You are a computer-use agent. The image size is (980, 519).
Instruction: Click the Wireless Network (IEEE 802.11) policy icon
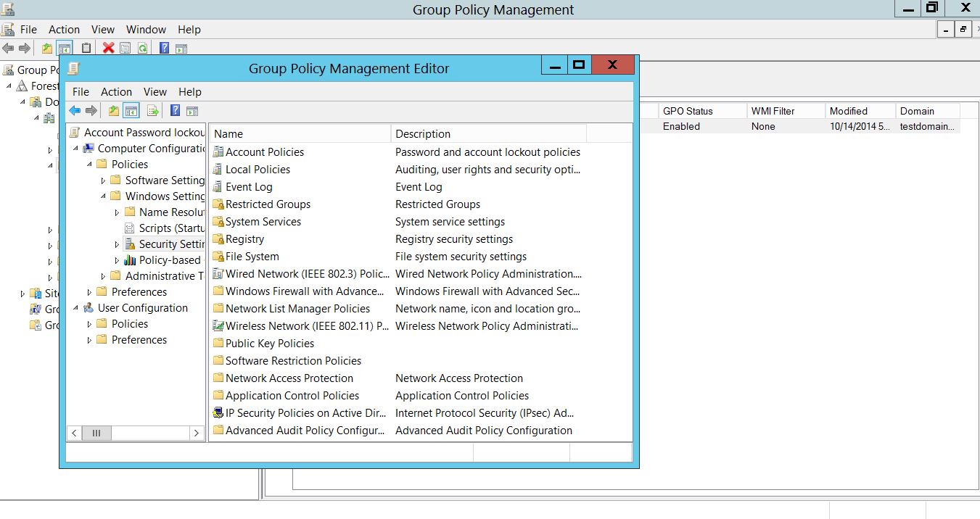[218, 326]
